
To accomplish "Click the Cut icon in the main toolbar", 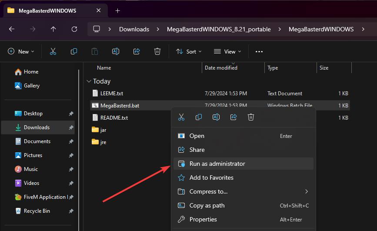I will [x=53, y=51].
